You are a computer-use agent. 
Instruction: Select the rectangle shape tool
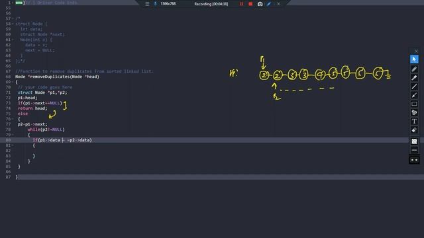pyautogui.click(x=414, y=104)
